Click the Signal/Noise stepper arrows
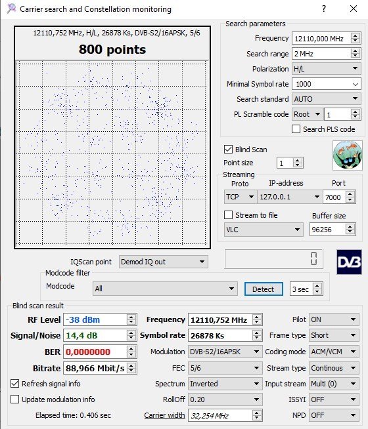This screenshot has height=429, width=368. [131, 335]
